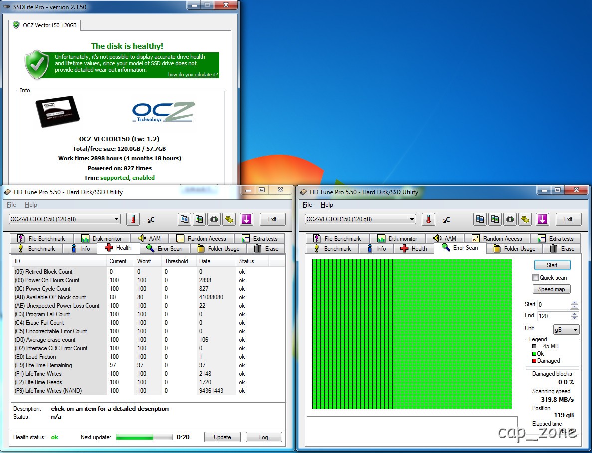Open File Benchmark tab in left HD Tune
The width and height of the screenshot is (592, 453).
tap(41, 239)
